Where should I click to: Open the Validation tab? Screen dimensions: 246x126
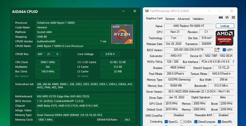(x=198, y=19)
